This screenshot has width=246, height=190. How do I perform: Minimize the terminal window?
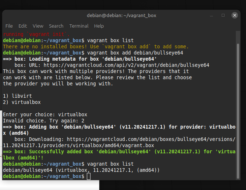212,15
